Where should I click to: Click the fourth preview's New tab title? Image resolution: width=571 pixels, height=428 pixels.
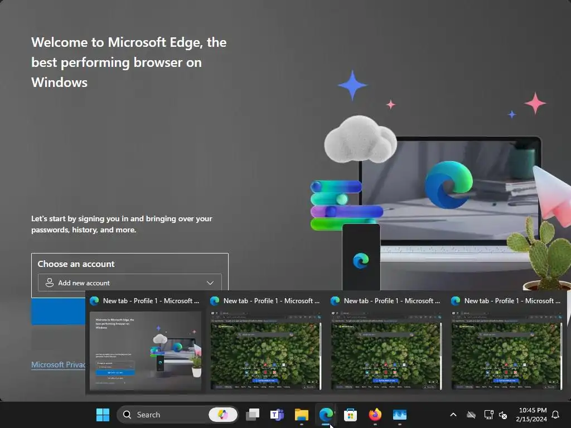click(x=512, y=301)
